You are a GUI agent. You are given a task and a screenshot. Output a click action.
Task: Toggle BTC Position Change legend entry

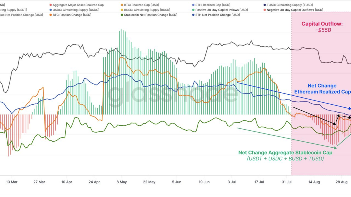pyautogui.click(x=70, y=15)
